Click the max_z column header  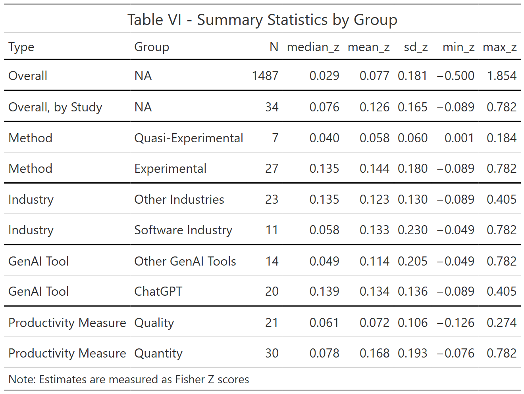[x=499, y=47]
